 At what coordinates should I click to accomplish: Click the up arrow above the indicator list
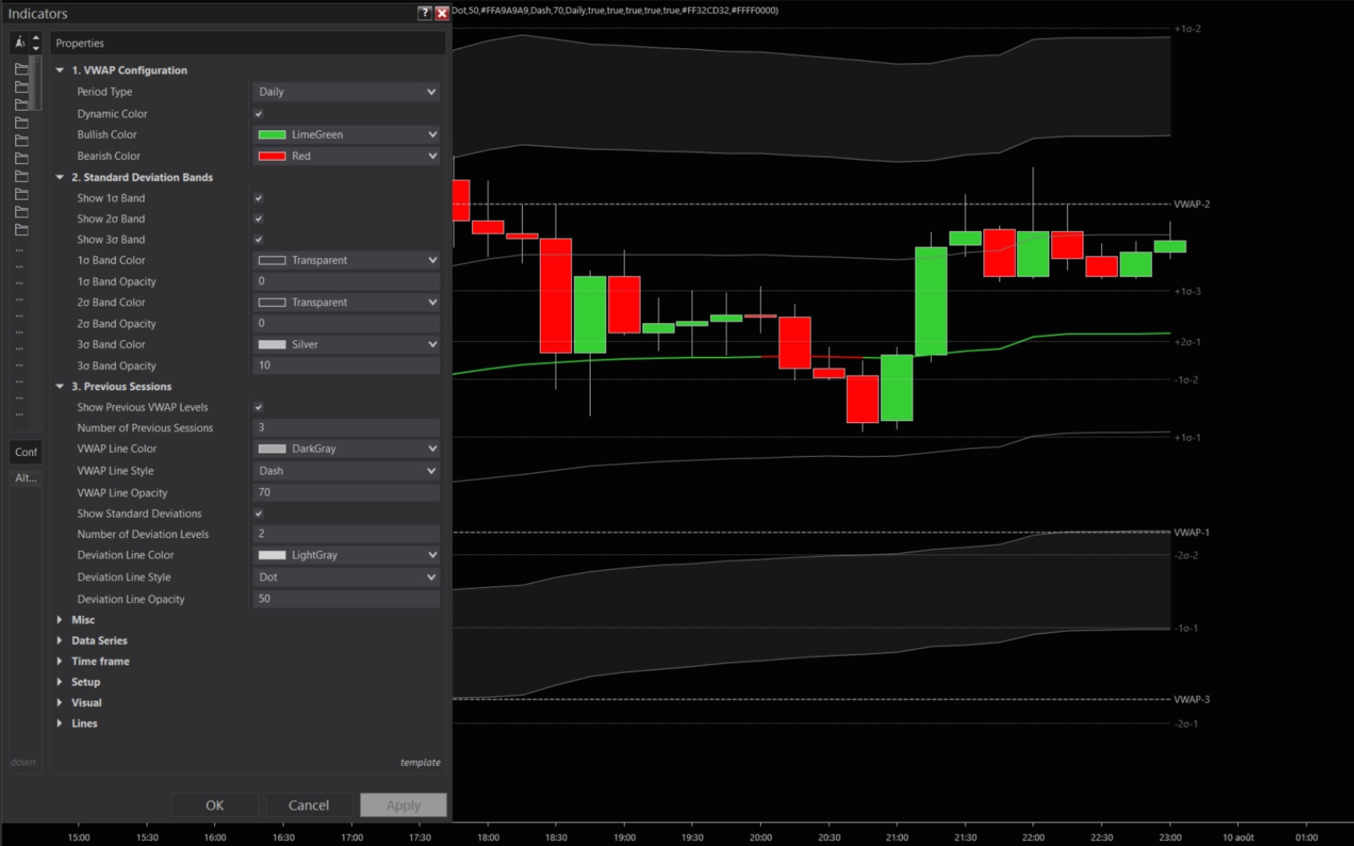[x=36, y=38]
